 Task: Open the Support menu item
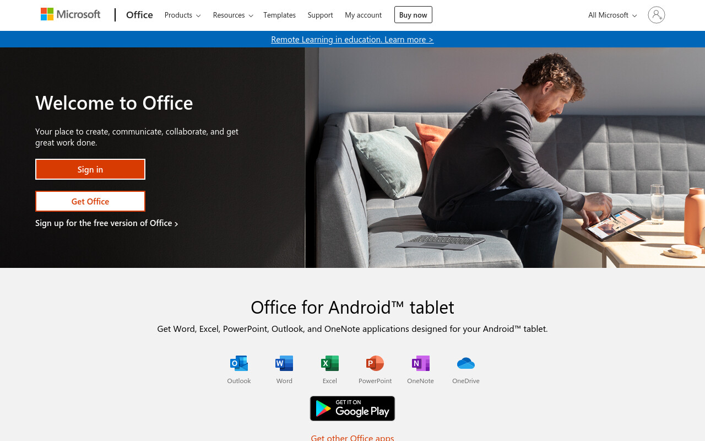[320, 15]
